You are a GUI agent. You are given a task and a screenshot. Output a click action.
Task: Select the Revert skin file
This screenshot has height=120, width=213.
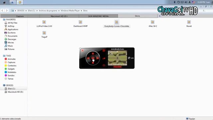pyautogui.click(x=189, y=24)
